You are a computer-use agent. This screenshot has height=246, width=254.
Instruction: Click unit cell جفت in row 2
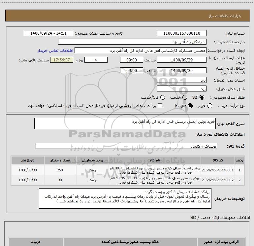(92, 180)
